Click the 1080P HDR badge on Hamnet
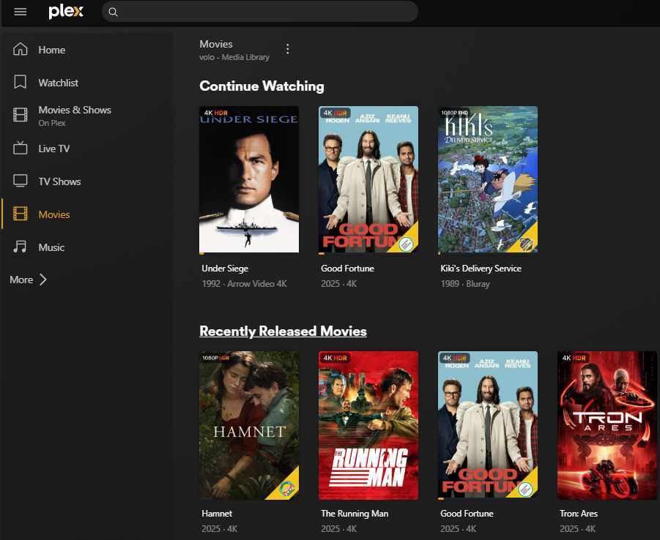 click(x=215, y=358)
